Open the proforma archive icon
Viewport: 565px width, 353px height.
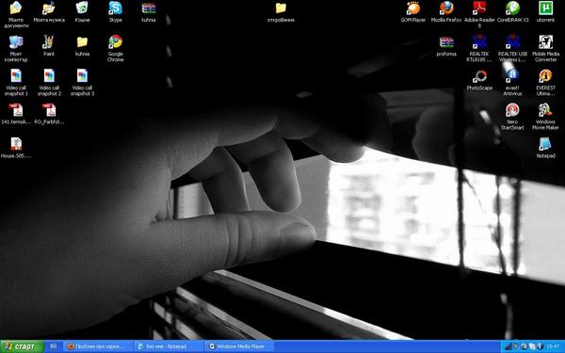pos(446,43)
